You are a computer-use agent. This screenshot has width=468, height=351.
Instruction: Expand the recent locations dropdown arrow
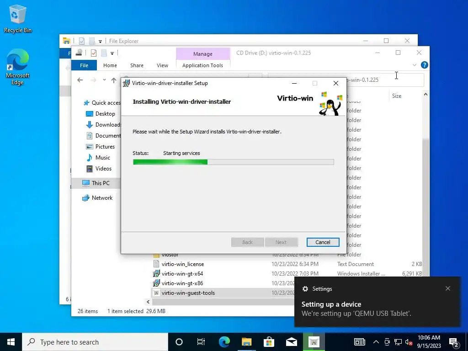(104, 80)
